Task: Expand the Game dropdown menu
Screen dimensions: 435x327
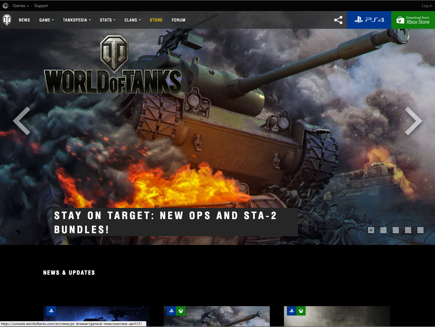Action: click(x=46, y=20)
